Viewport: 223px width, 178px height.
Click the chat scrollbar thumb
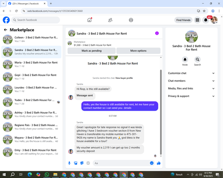161,112
